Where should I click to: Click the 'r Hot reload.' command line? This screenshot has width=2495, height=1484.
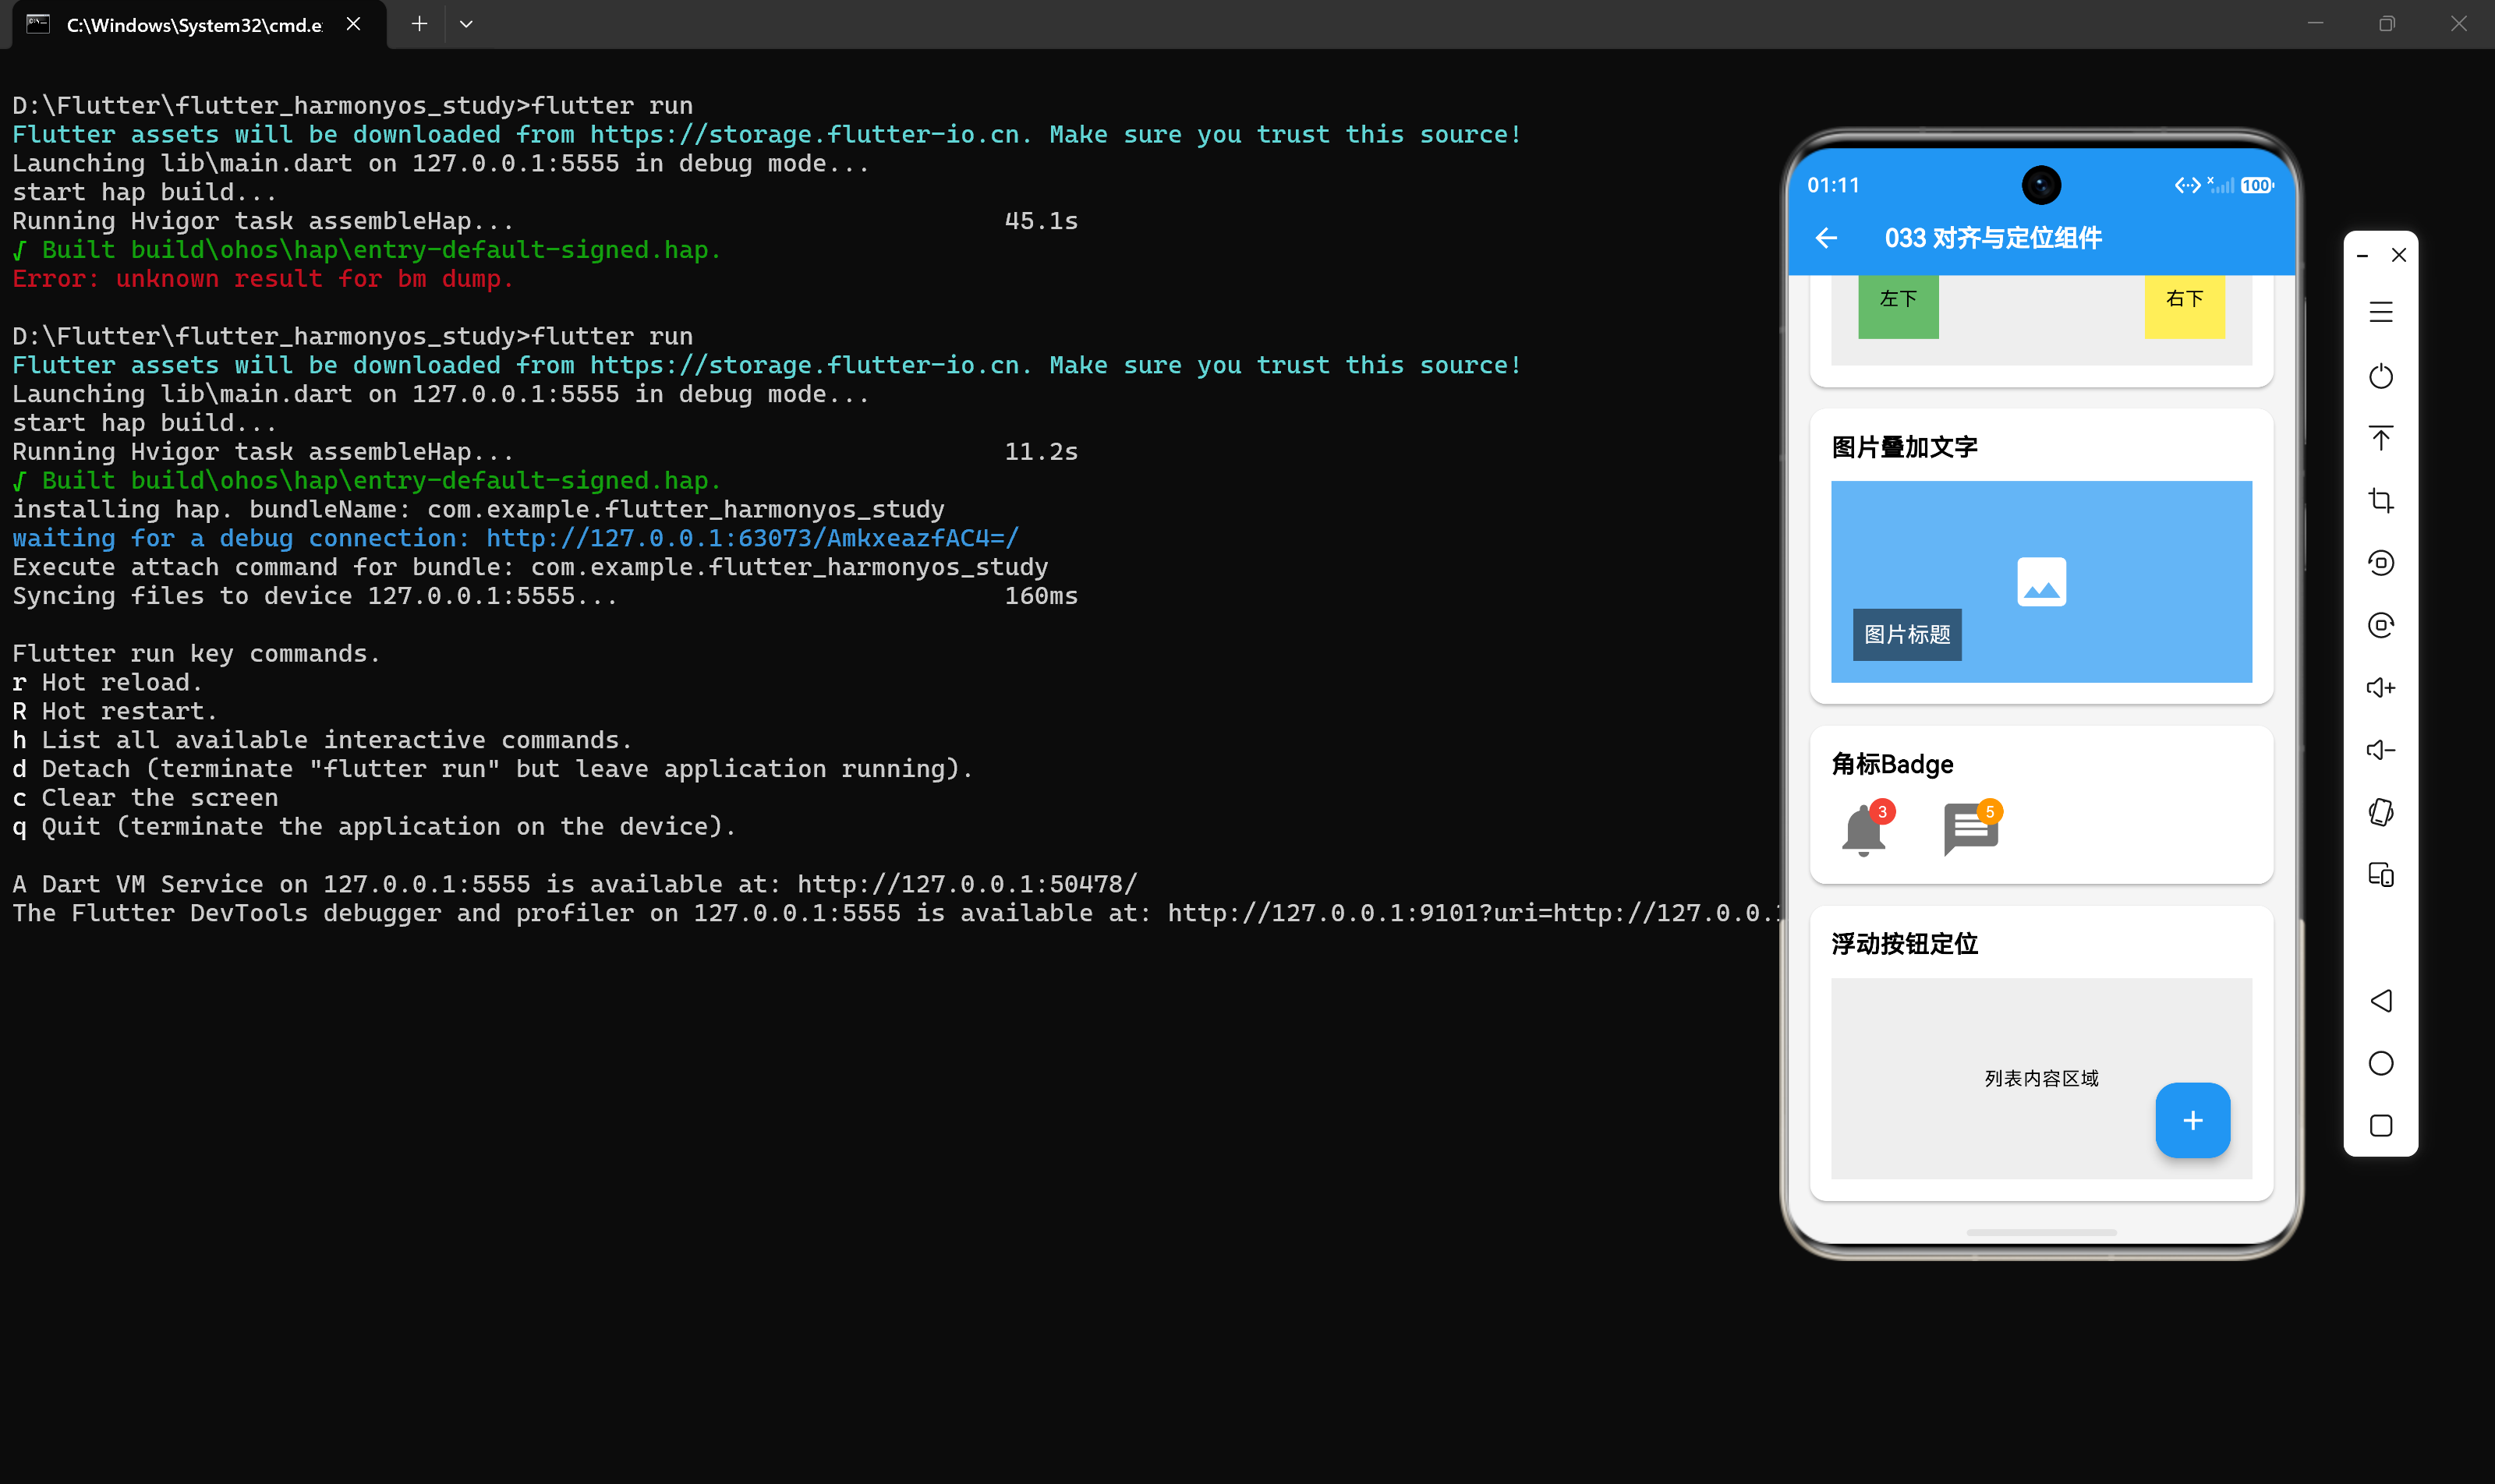[107, 682]
